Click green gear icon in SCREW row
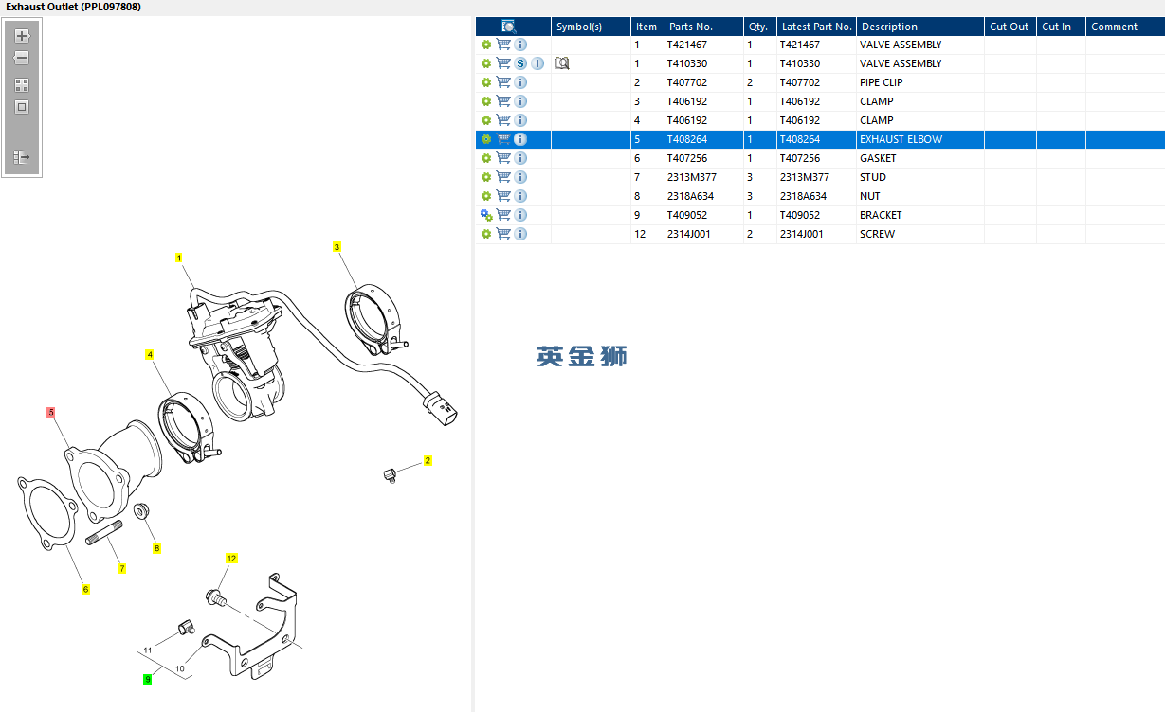1165x712 pixels. coord(486,234)
